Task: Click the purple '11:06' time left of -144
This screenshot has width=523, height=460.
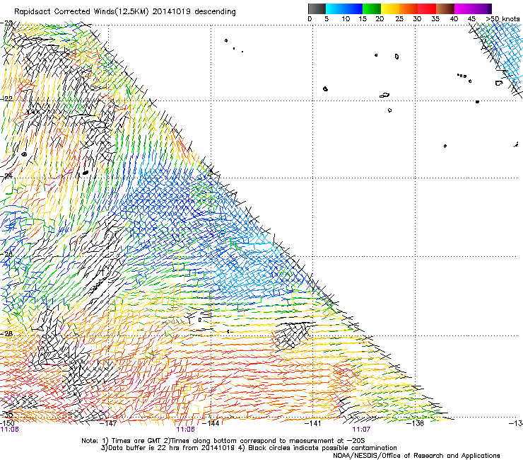Action: pyautogui.click(x=185, y=430)
